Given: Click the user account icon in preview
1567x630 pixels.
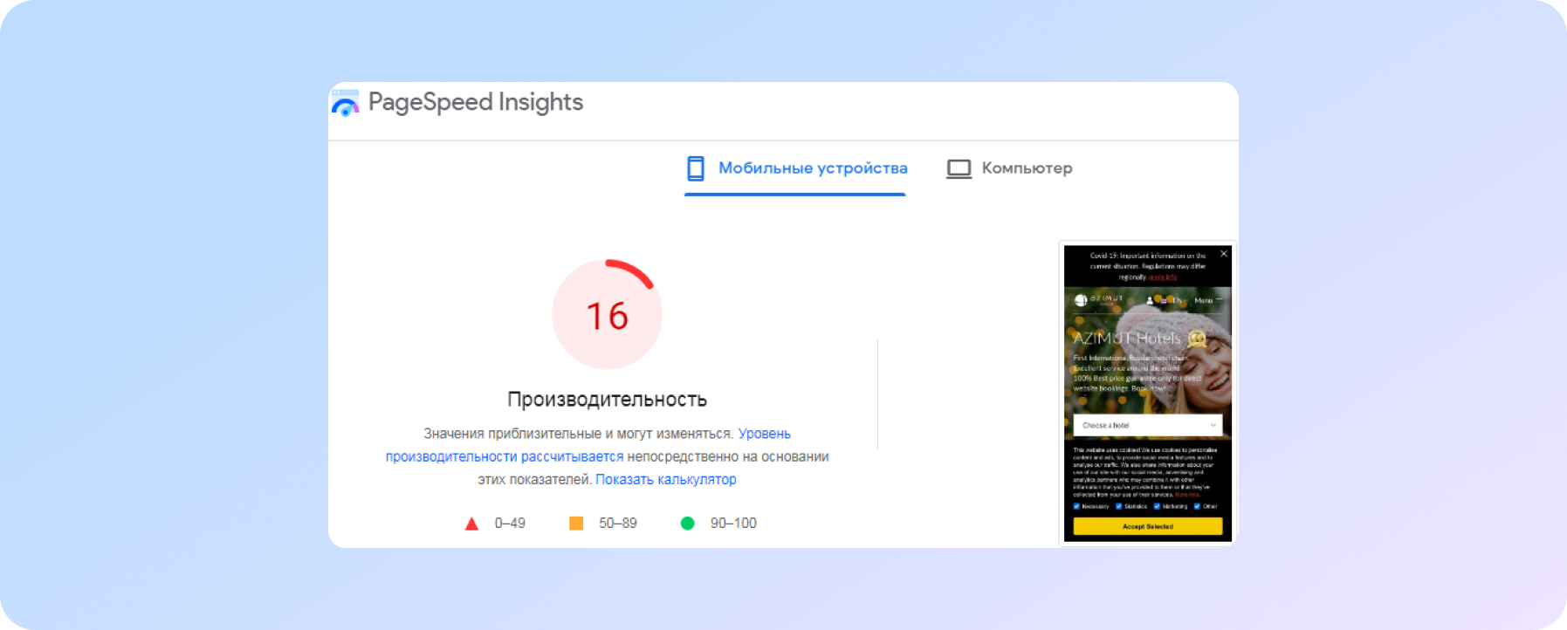Looking at the screenshot, I should tap(1150, 300).
